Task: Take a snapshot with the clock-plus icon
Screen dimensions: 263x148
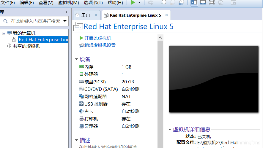Action: pos(163,2)
